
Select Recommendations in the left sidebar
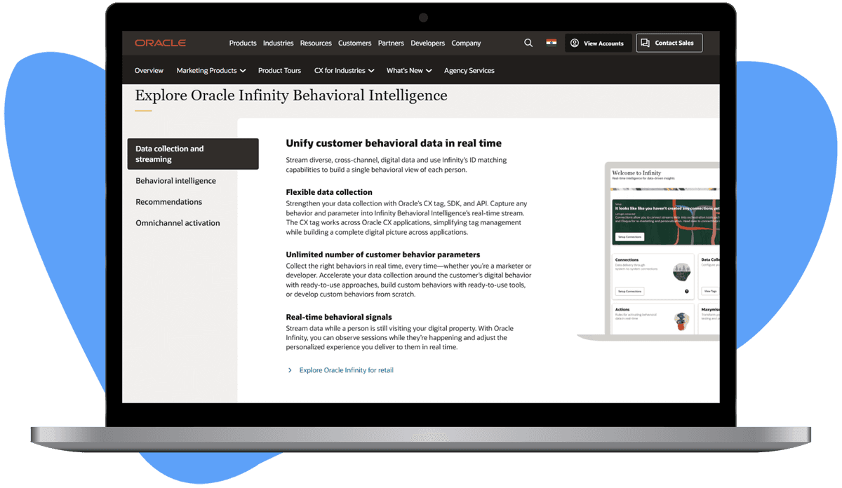(x=168, y=201)
